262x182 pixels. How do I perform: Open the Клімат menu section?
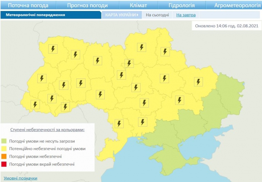pyautogui.click(x=139, y=5)
